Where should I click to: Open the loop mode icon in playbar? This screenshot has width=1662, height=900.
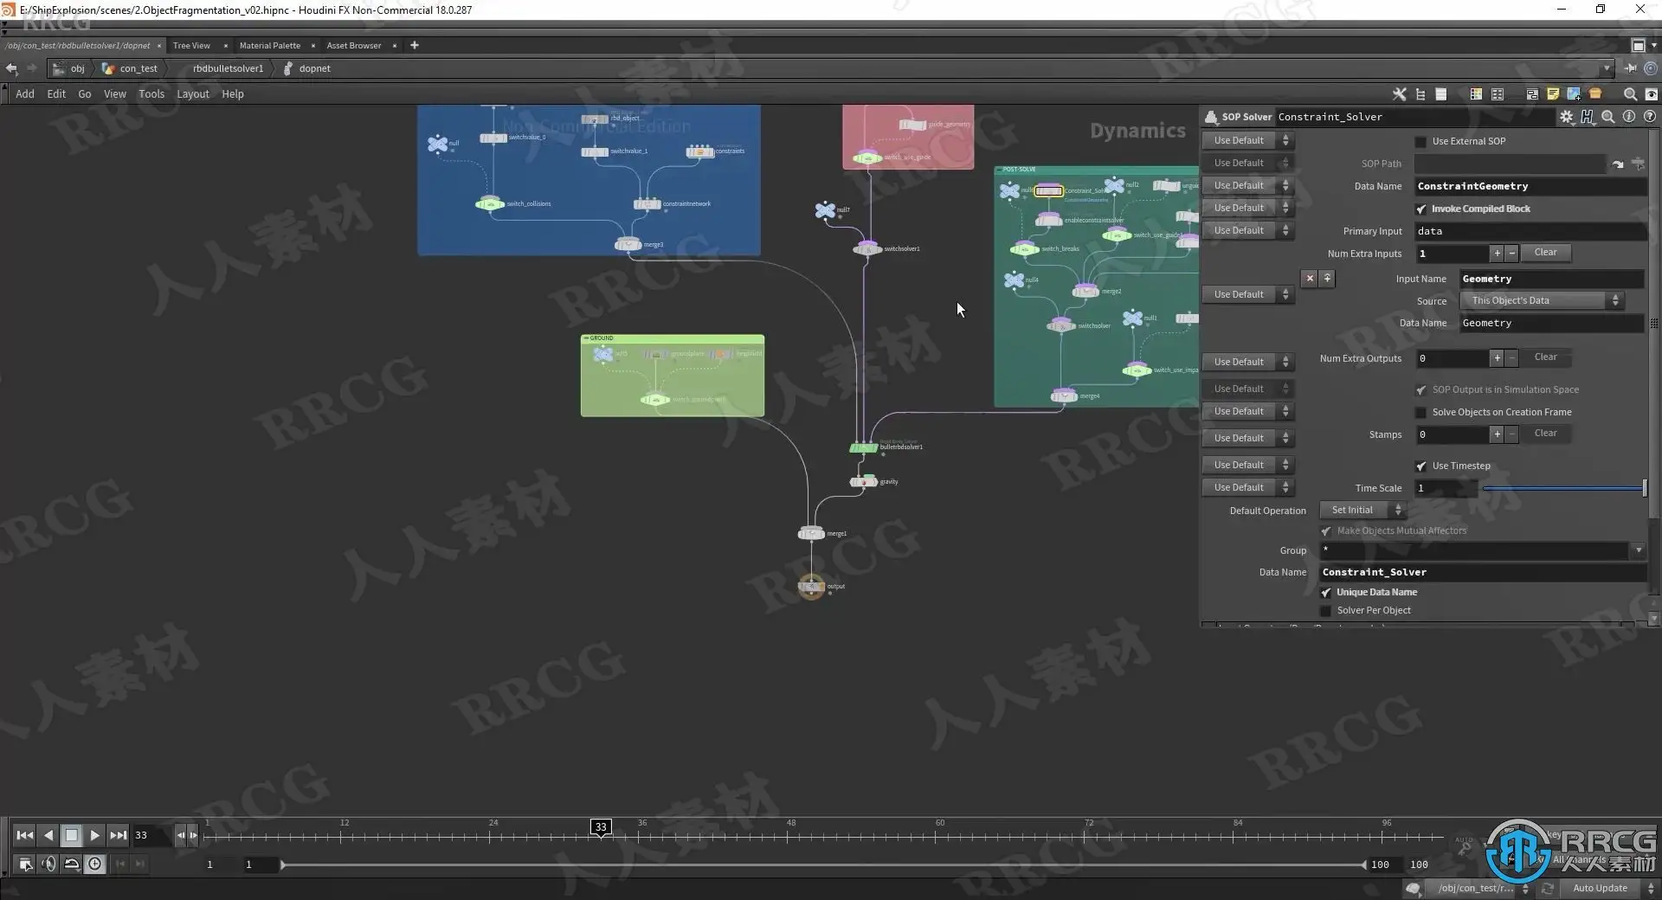pos(72,864)
